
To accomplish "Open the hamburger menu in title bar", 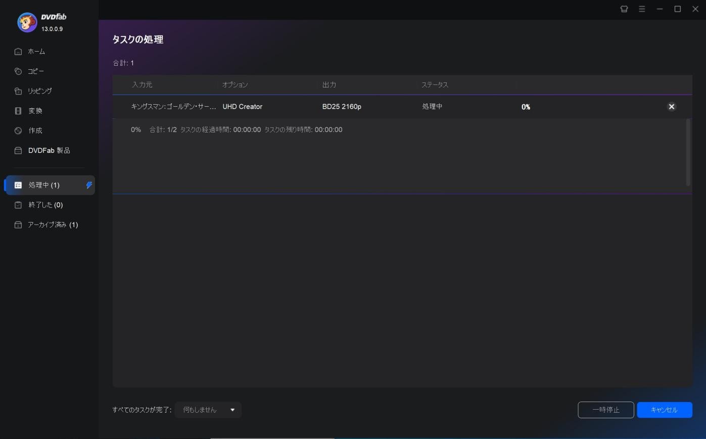I will pos(642,9).
